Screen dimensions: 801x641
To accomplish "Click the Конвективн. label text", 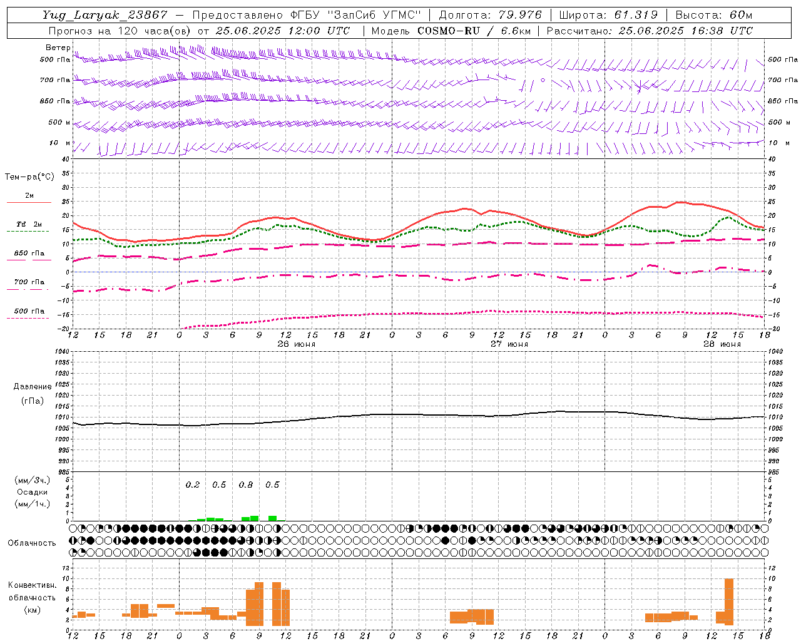I will (32, 585).
